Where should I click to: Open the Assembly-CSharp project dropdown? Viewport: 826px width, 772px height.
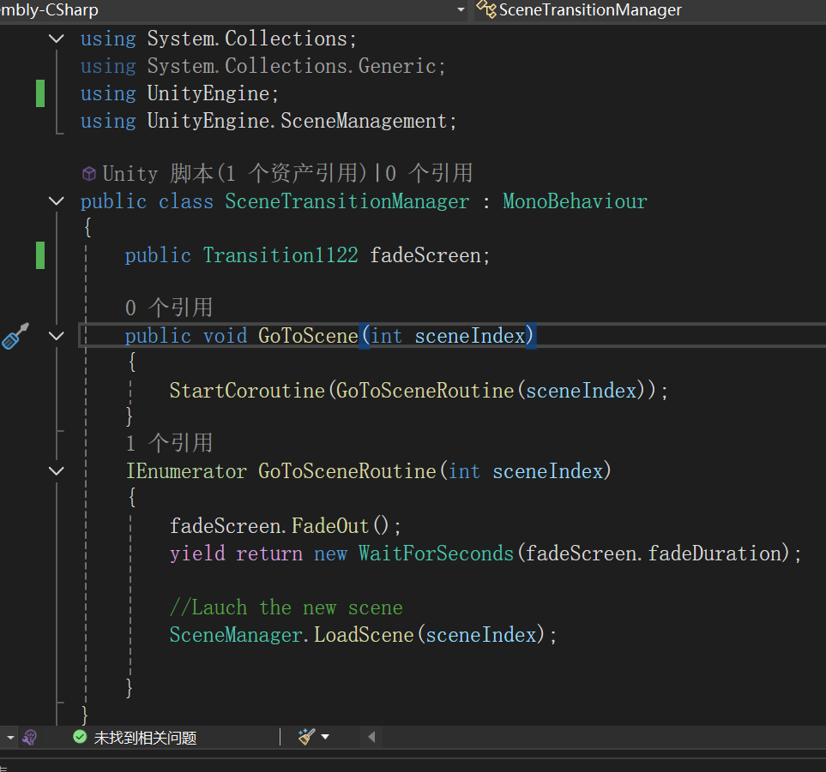click(x=461, y=9)
